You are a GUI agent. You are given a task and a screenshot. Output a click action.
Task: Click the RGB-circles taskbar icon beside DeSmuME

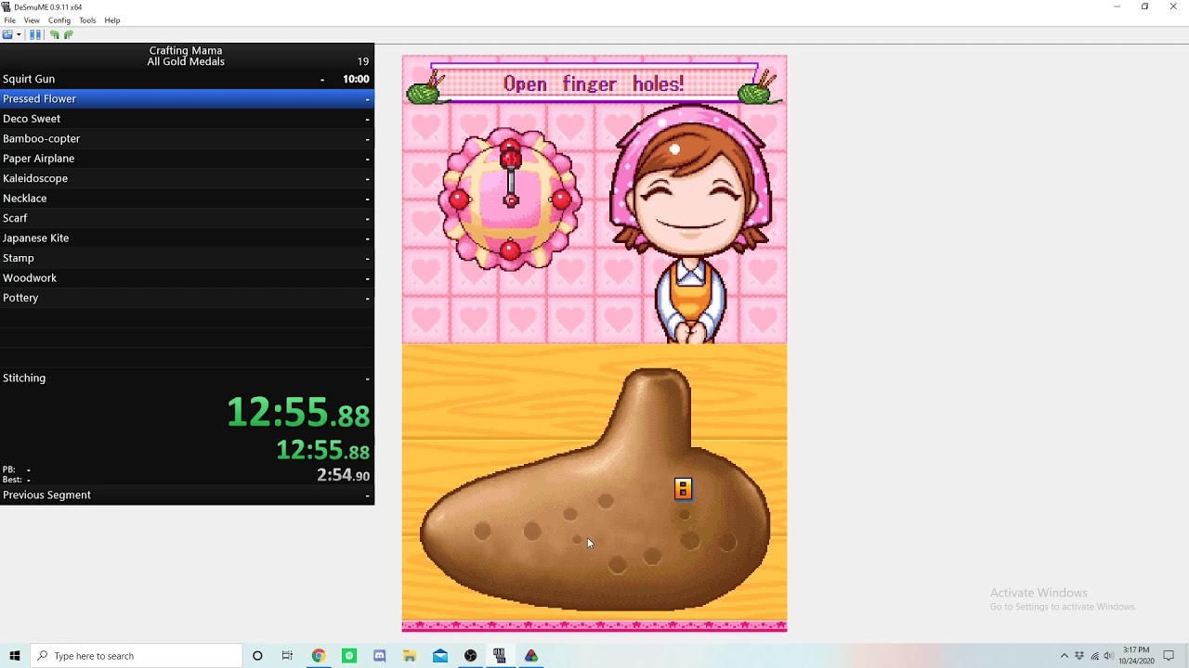[531, 656]
